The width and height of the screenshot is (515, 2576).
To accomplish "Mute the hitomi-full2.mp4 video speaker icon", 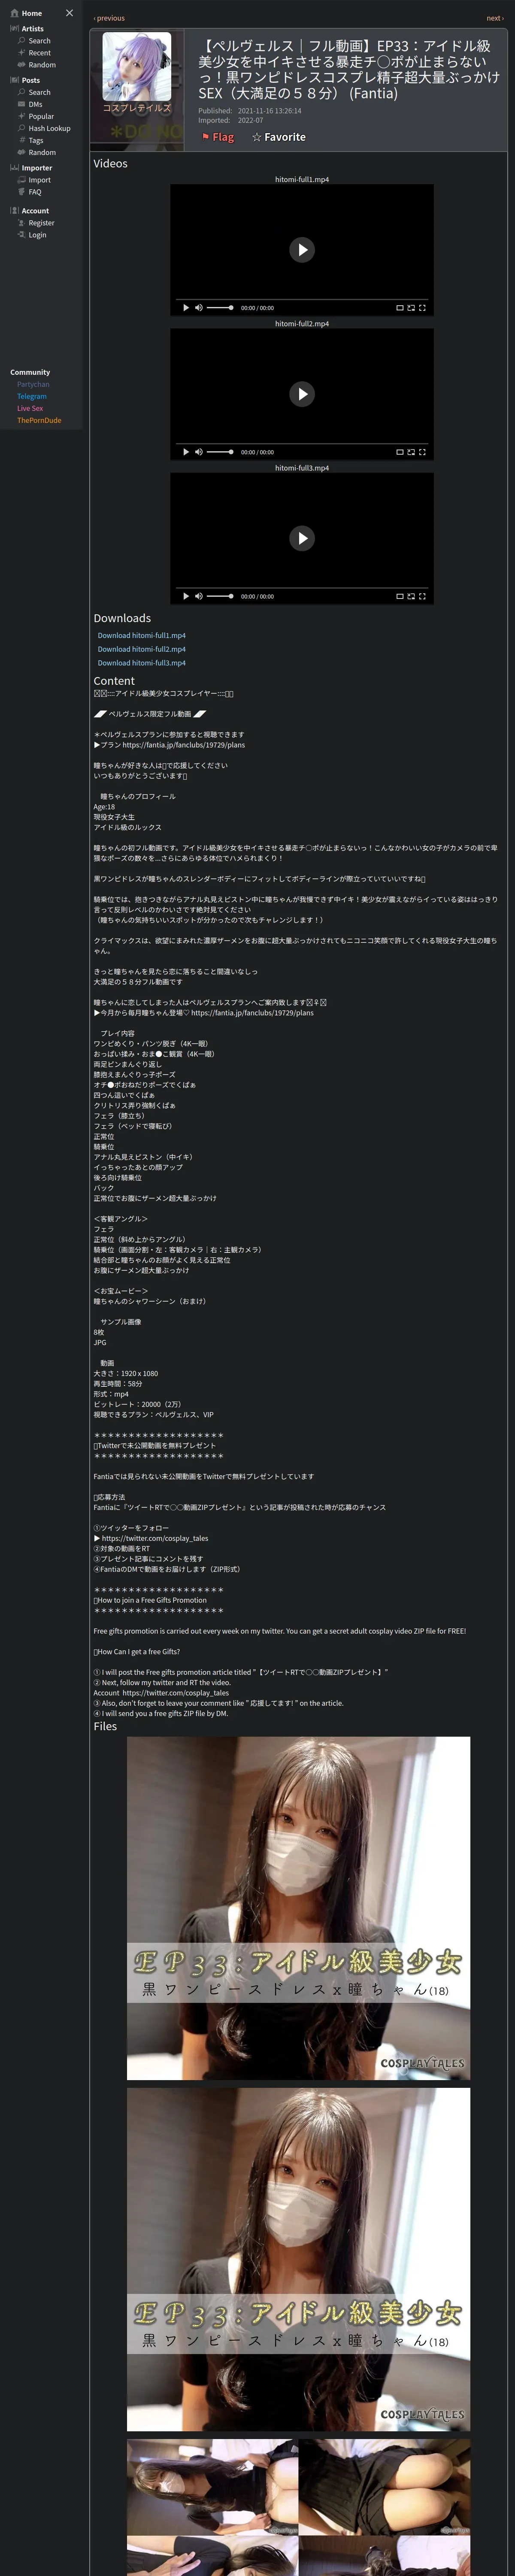I will [x=199, y=452].
